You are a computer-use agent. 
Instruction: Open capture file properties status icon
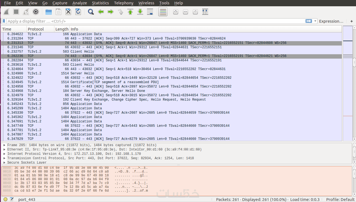12,199
